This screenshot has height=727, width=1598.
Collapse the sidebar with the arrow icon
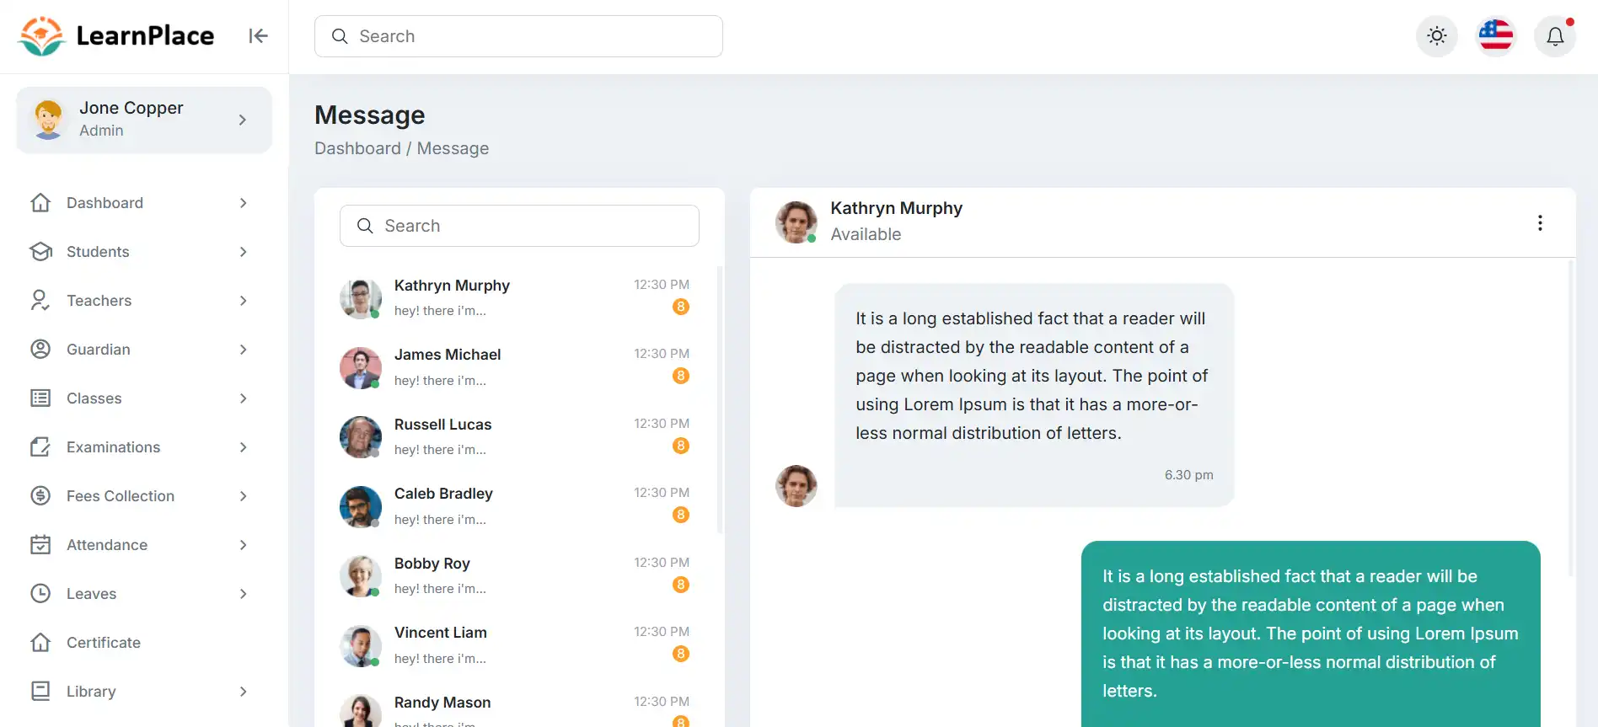point(258,35)
